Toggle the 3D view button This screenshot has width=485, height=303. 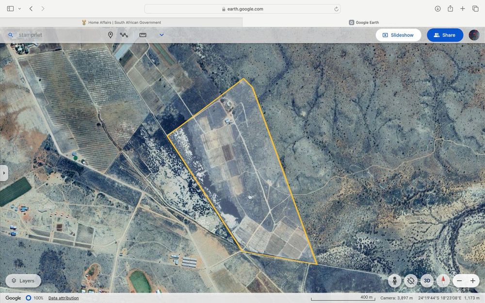427,281
